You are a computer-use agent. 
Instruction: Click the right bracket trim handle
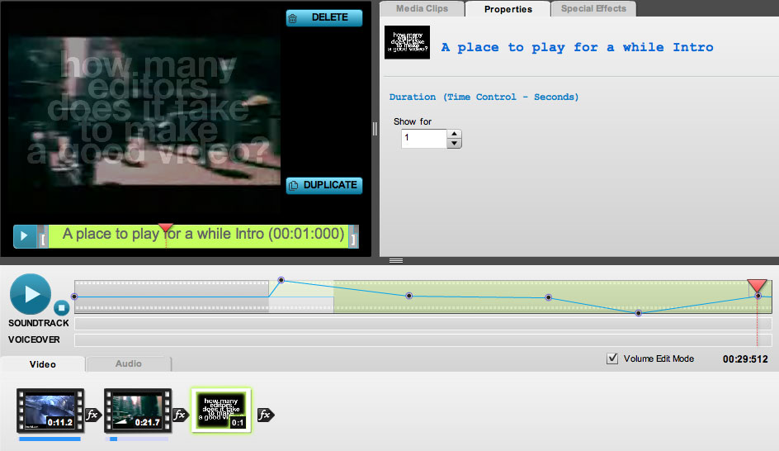point(353,238)
